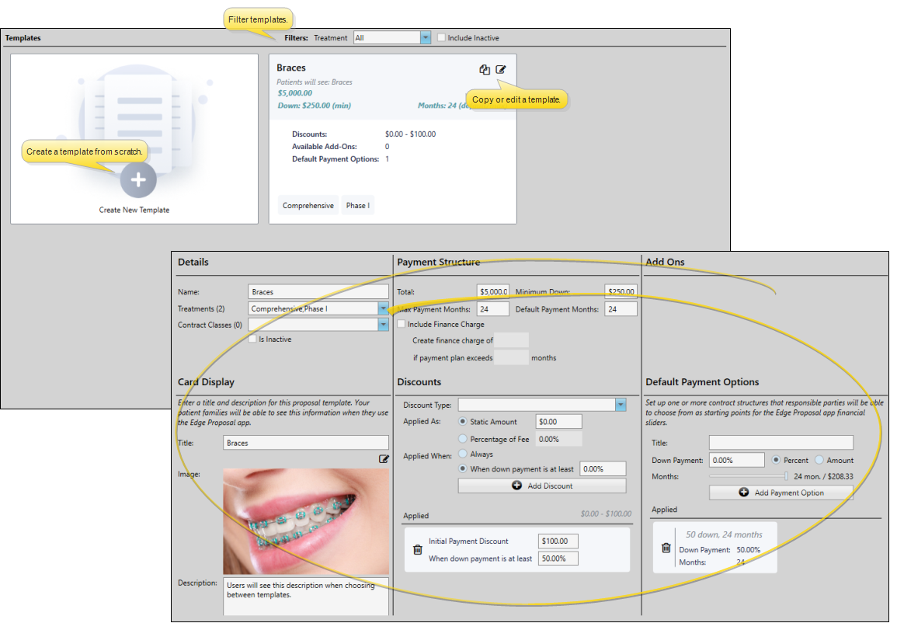
Task: Click the copy template icon on Braces card
Action: click(x=485, y=69)
